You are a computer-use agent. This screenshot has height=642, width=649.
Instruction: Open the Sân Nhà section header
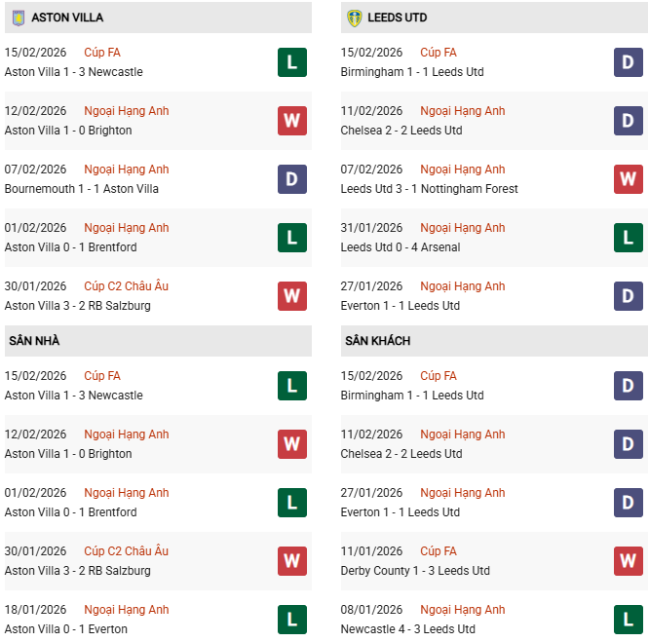tap(35, 341)
